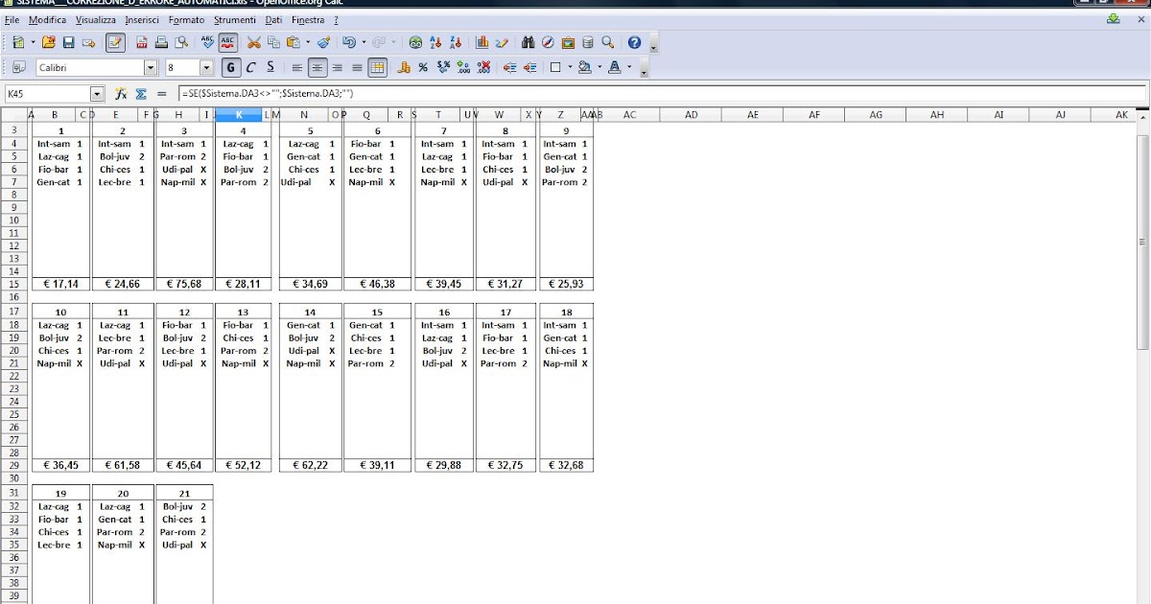Open a file with the Open icon

coord(48,42)
